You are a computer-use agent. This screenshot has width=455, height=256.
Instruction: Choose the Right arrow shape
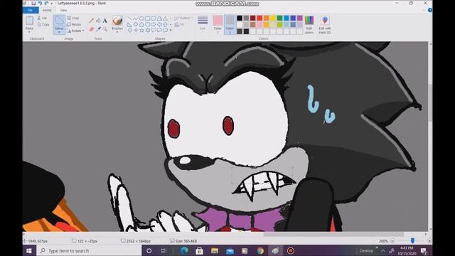[x=154, y=24]
